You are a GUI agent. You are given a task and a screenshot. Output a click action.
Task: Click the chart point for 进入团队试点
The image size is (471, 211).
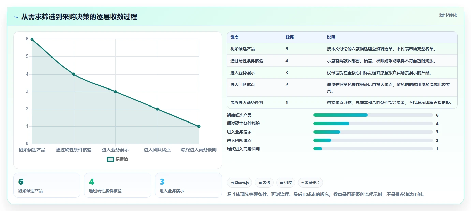pyautogui.click(x=157, y=109)
